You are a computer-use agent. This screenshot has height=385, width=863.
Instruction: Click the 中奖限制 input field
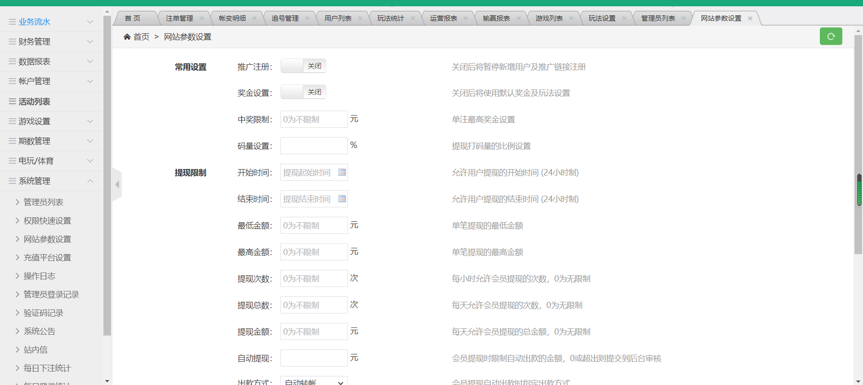314,120
